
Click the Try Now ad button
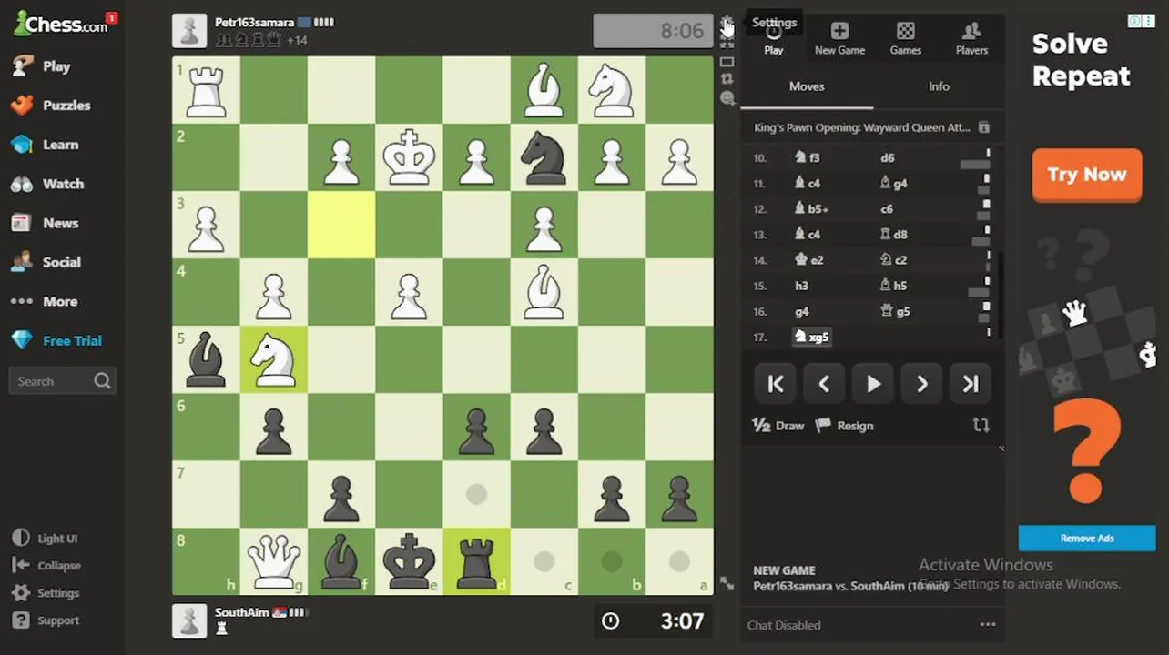point(1087,175)
